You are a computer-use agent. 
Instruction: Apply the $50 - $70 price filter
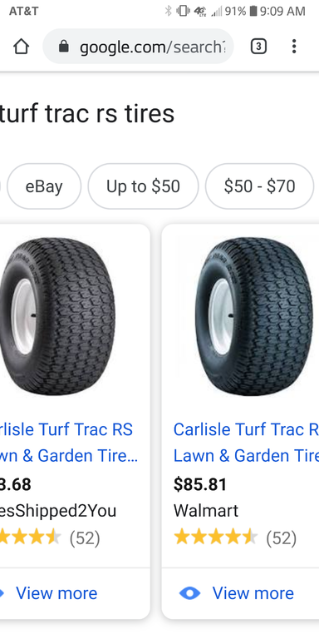tap(259, 186)
